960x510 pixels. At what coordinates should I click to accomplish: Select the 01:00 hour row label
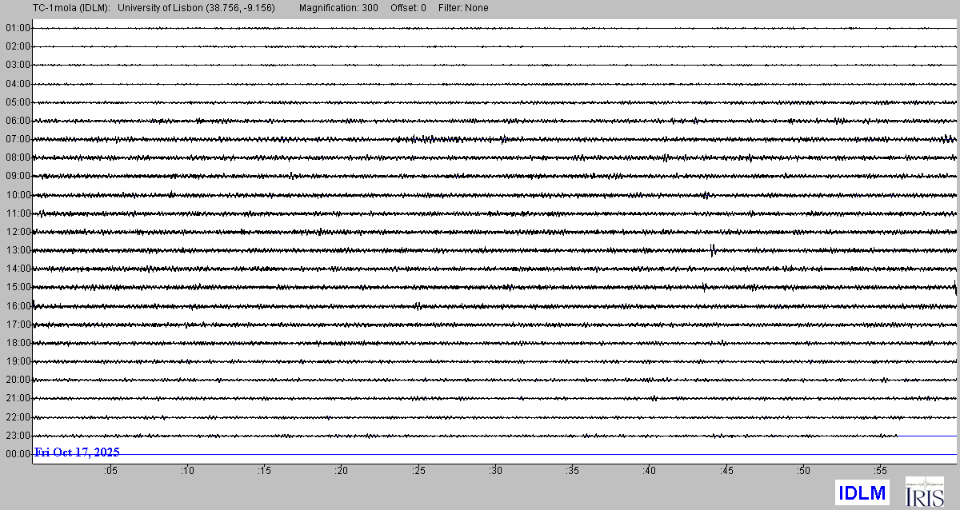17,28
